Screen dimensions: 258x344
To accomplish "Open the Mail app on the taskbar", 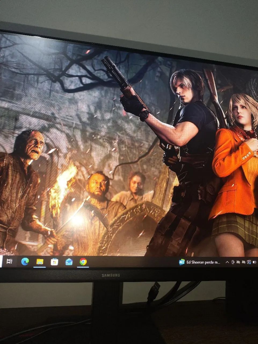I will click(x=69, y=262).
